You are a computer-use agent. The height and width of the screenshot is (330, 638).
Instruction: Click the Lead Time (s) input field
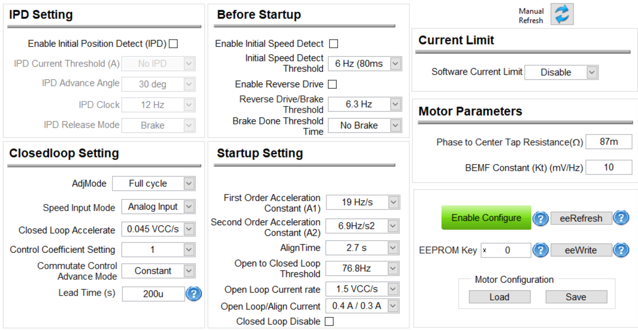pyautogui.click(x=153, y=294)
